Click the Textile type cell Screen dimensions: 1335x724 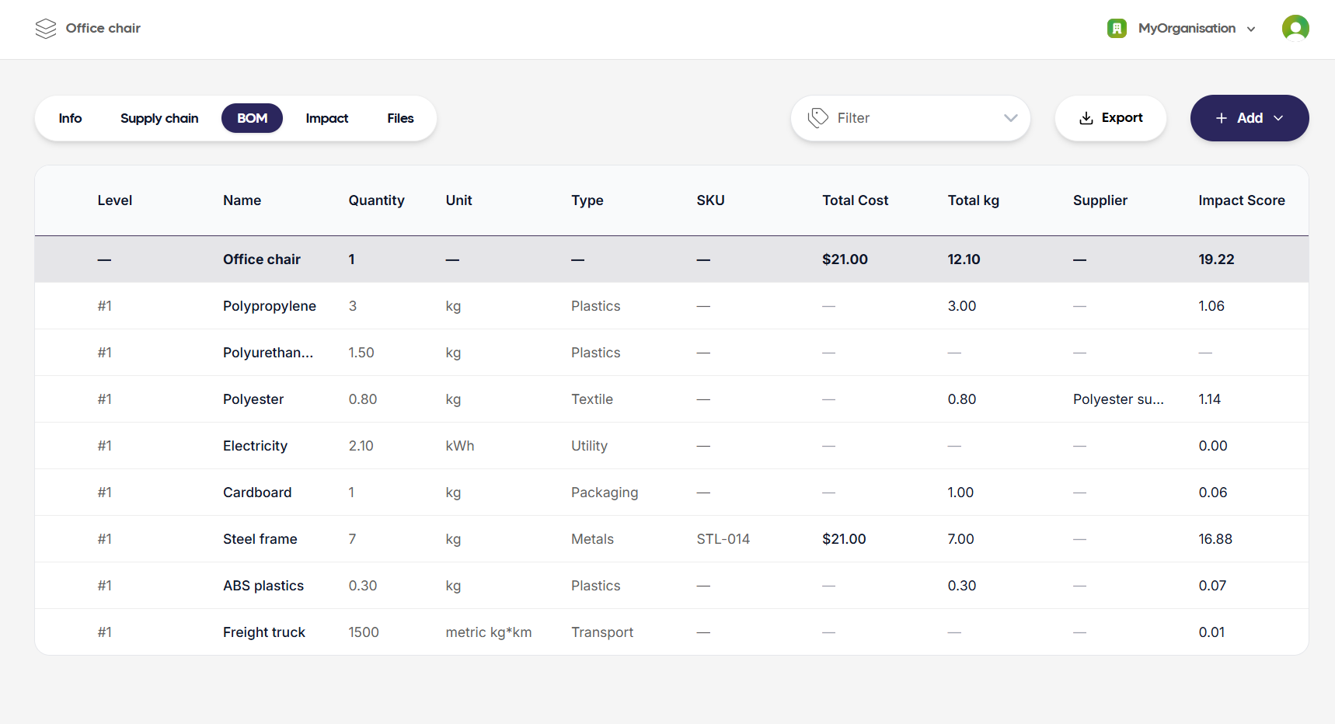(592, 399)
